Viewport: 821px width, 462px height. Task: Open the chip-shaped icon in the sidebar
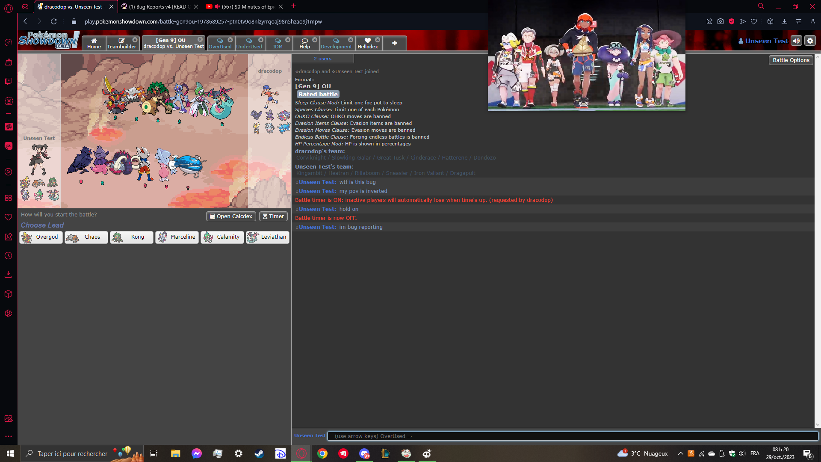click(x=8, y=101)
